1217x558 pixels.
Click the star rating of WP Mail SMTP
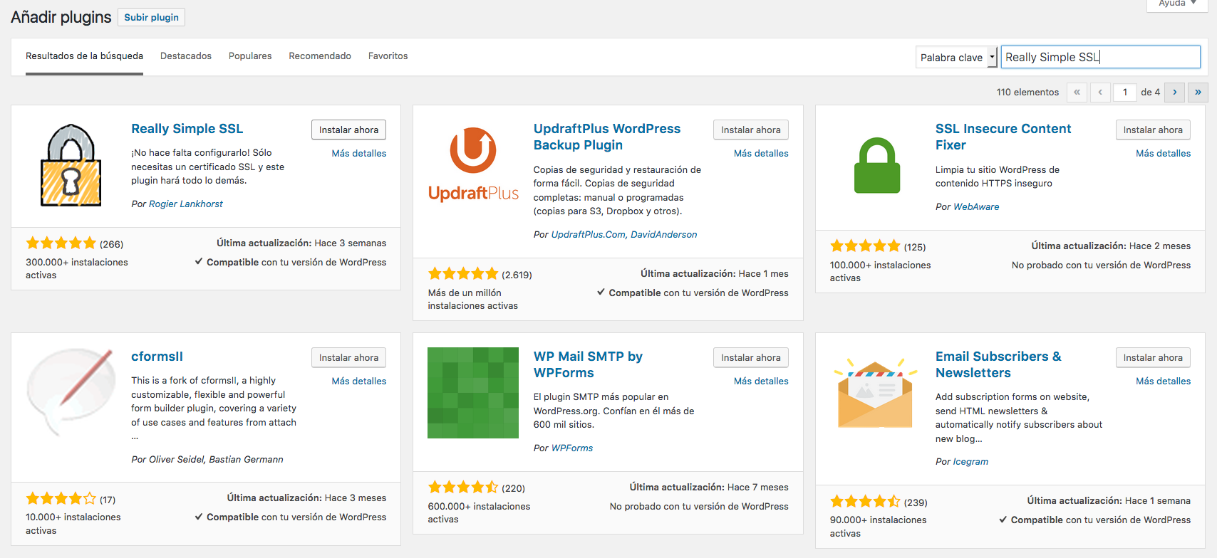click(x=462, y=488)
